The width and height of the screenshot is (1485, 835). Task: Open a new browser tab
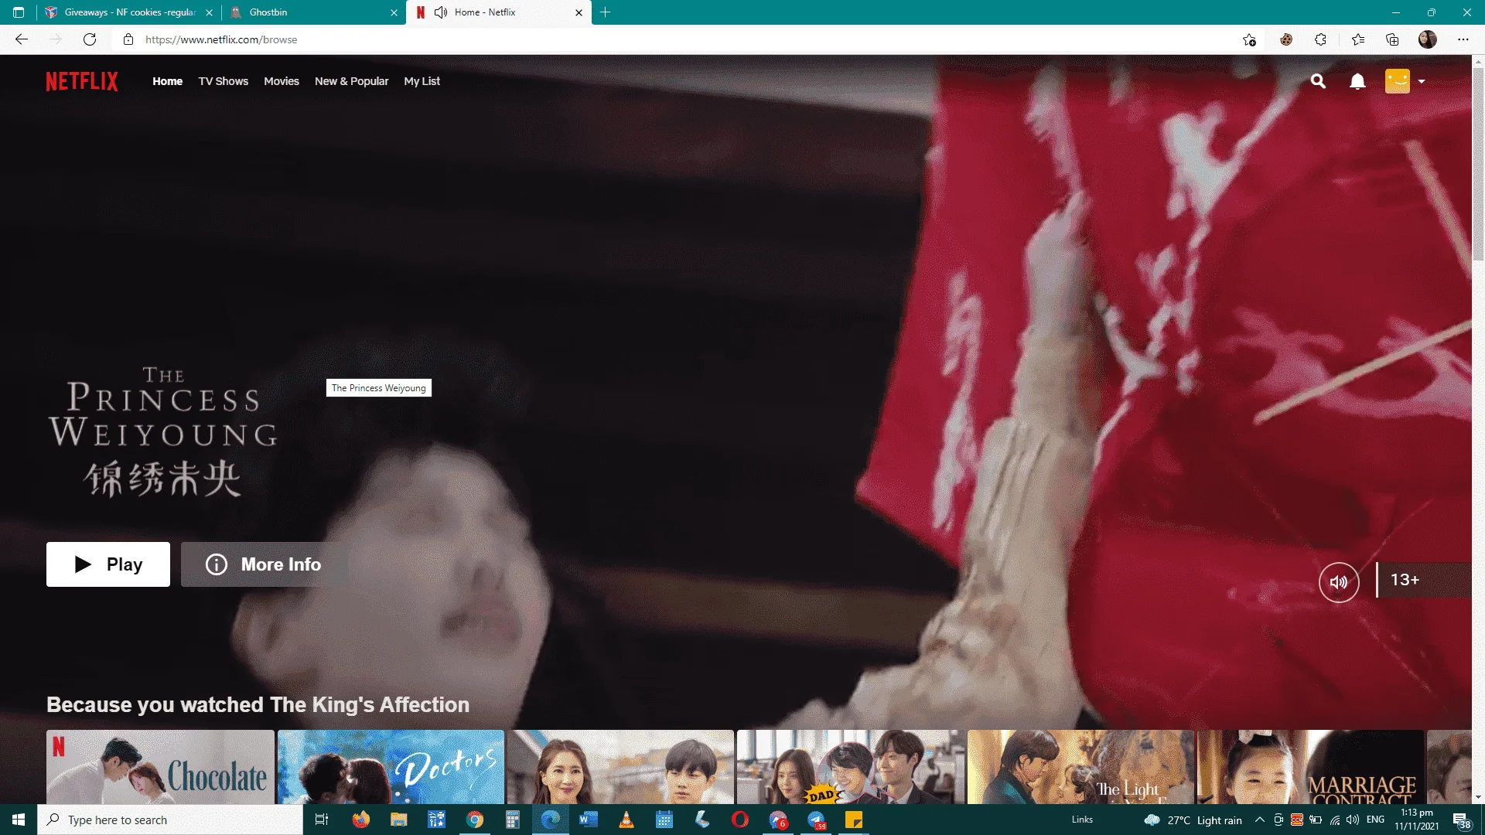(x=606, y=12)
